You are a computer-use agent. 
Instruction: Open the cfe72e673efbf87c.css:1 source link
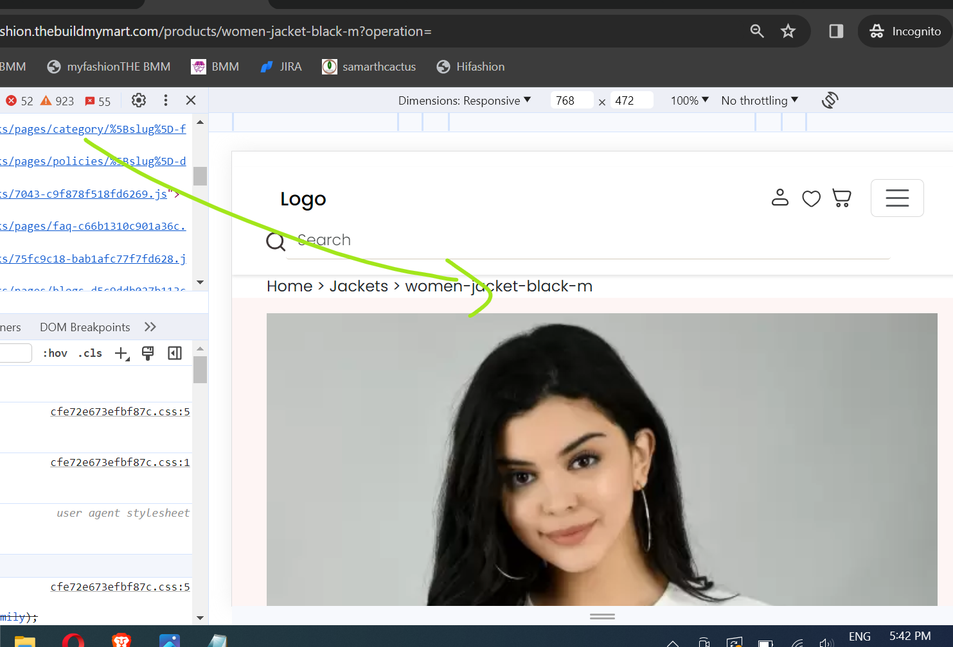point(120,462)
